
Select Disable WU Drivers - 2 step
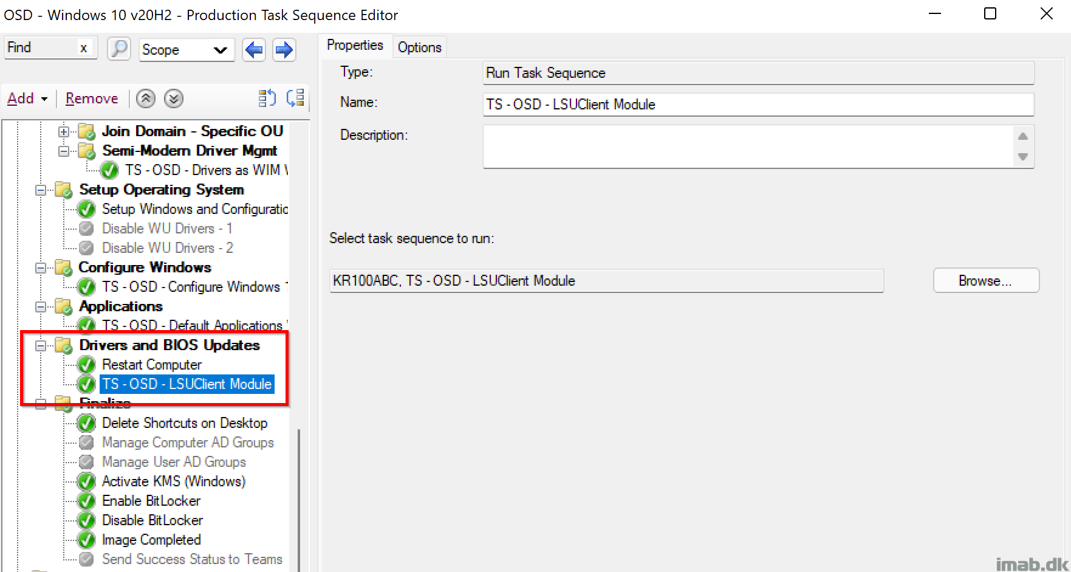168,248
